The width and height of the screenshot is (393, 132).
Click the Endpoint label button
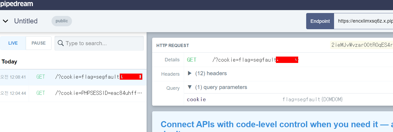[320, 21]
